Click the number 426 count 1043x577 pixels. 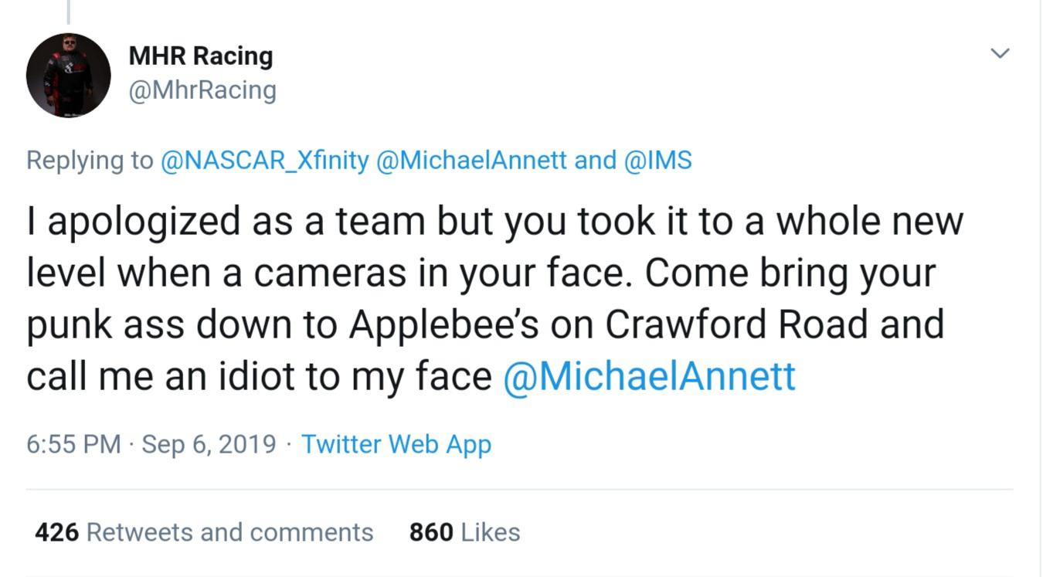point(57,532)
